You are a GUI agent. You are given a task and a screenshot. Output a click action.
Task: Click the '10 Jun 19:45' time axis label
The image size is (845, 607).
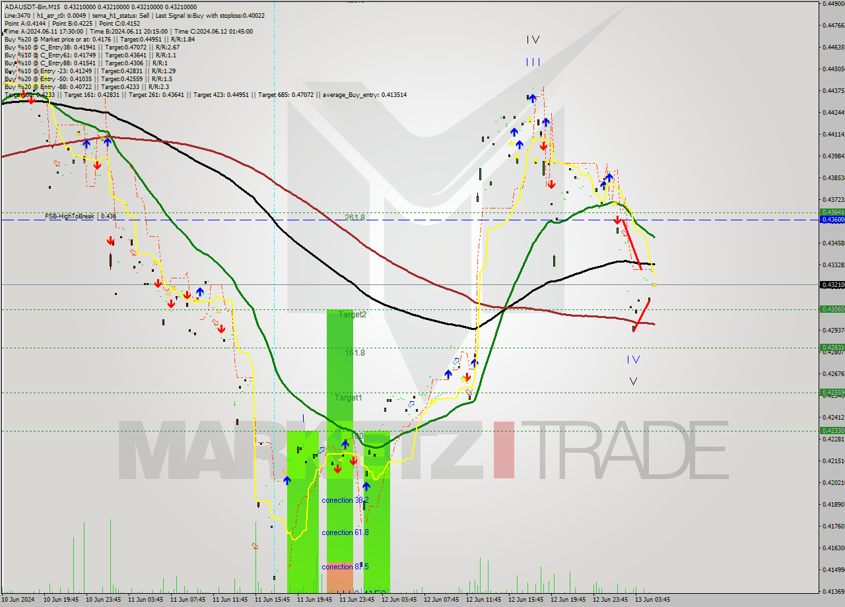click(61, 600)
